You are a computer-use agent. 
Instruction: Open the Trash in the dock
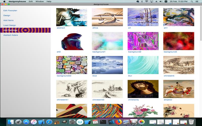(191, 122)
